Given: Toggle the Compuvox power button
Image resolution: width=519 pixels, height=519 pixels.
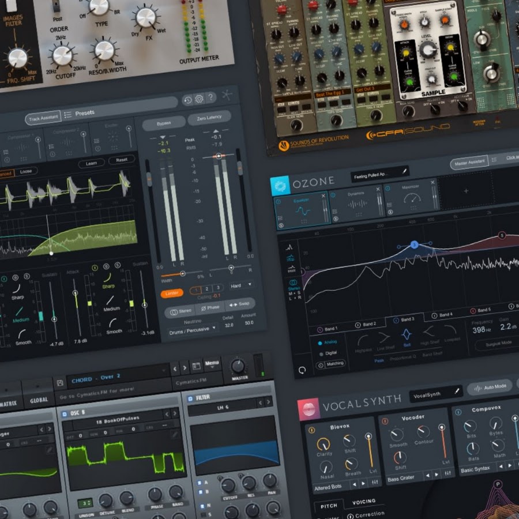Looking at the screenshot, I should (458, 412).
